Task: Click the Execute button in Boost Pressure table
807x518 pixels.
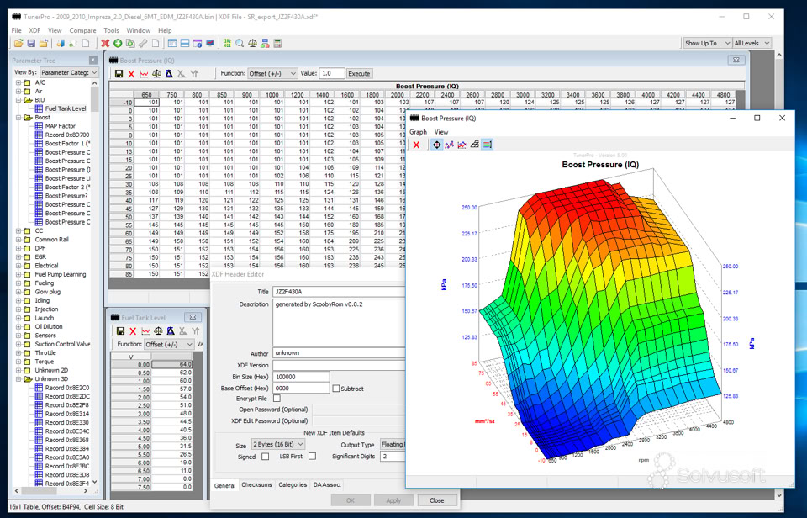Action: 359,74
